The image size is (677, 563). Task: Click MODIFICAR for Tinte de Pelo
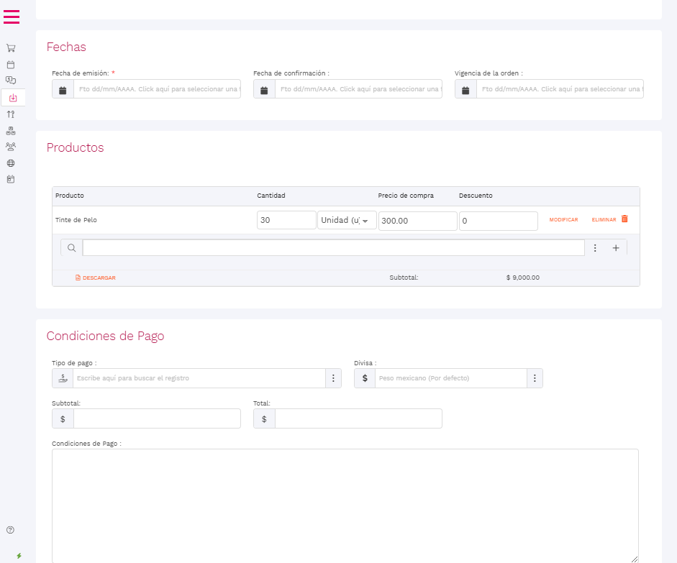click(563, 219)
